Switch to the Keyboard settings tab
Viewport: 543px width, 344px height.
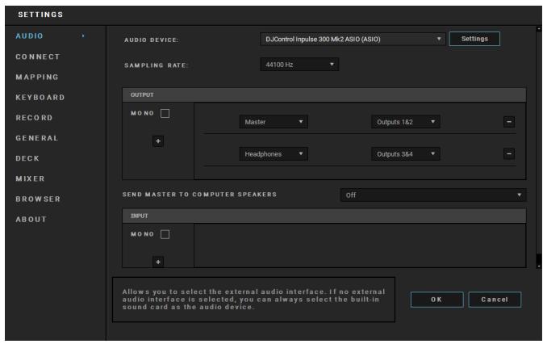40,98
